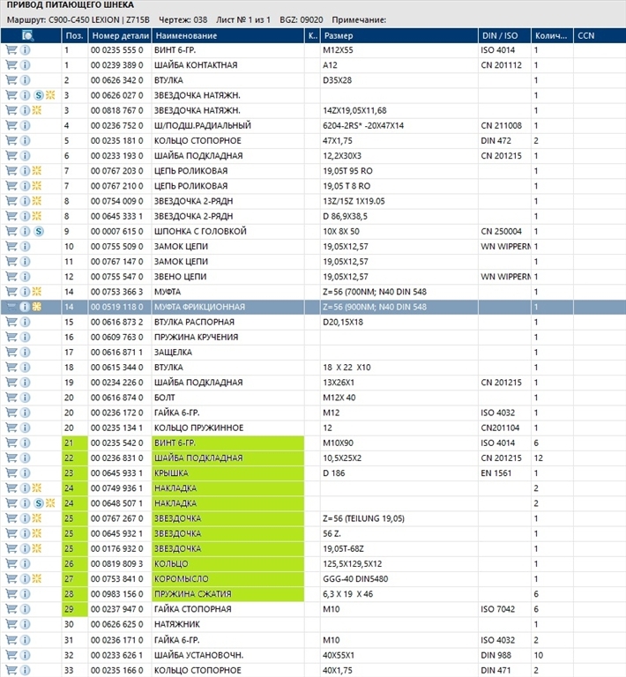The width and height of the screenshot is (626, 677).
Task: Select part number 00 0236 752 0
Action: (116, 125)
